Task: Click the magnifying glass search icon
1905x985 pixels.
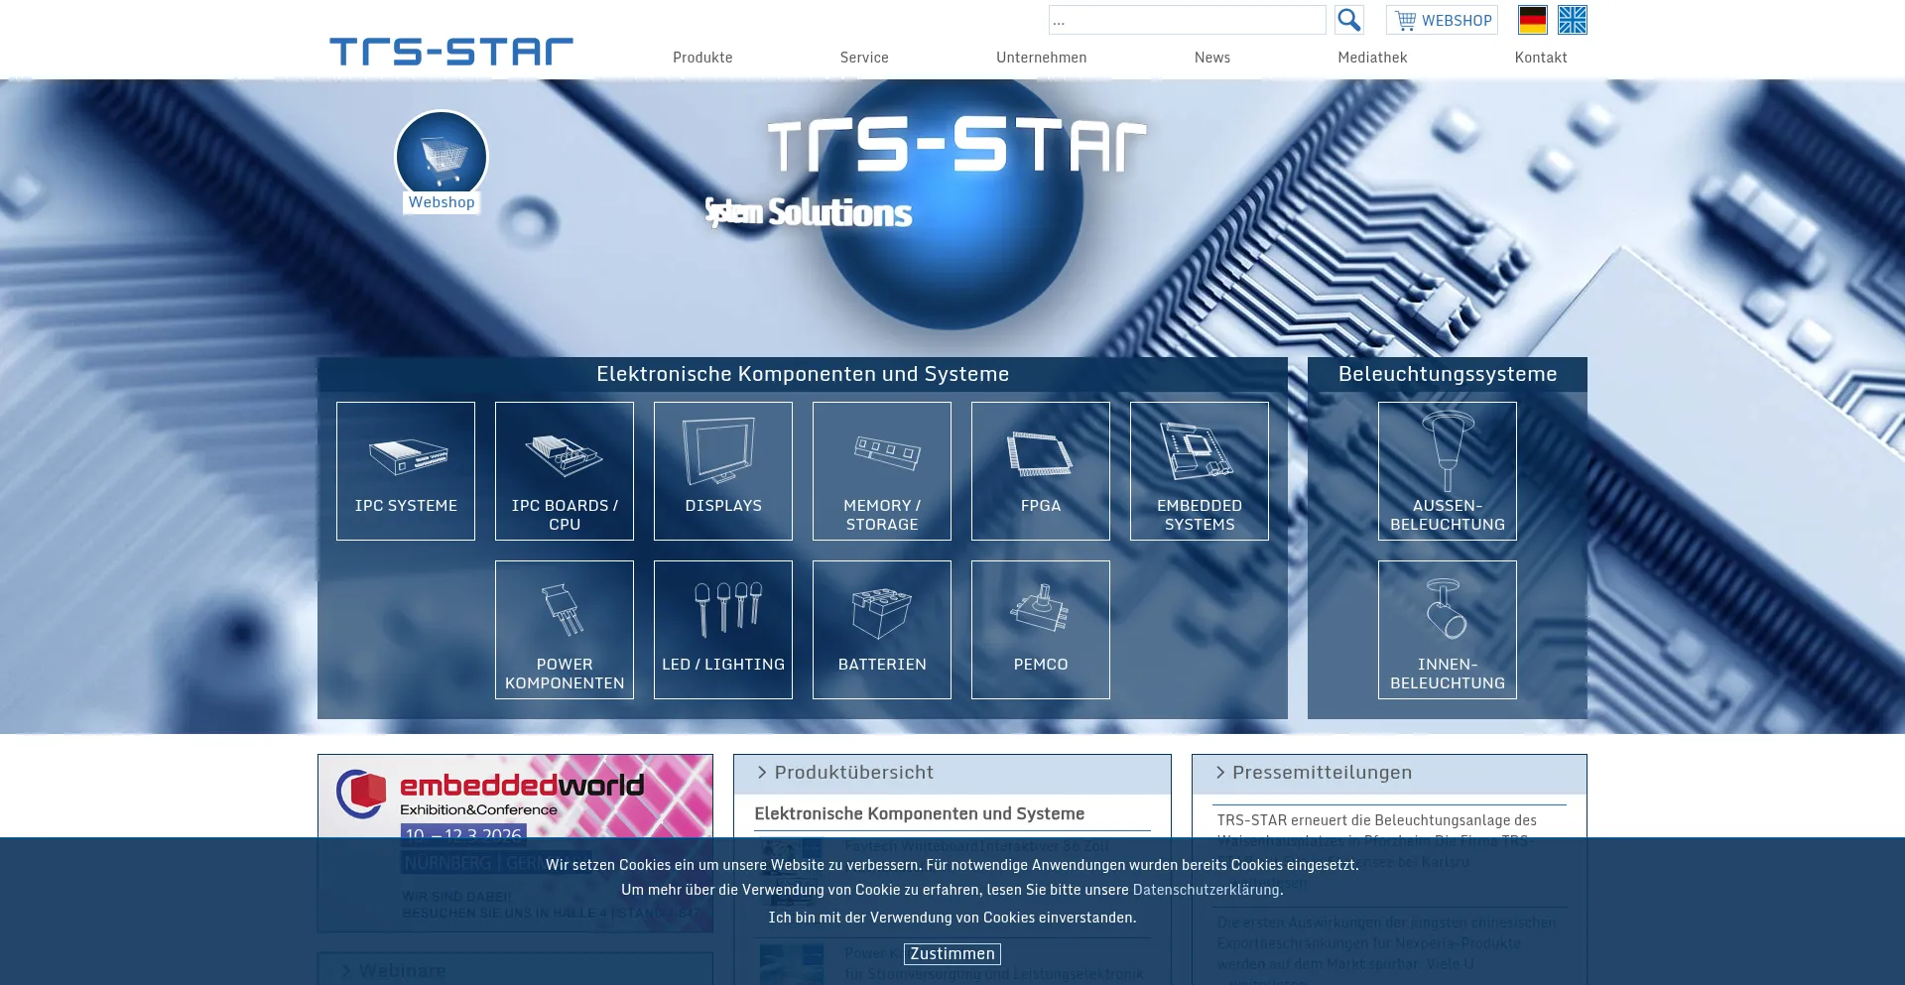Action: (1348, 20)
